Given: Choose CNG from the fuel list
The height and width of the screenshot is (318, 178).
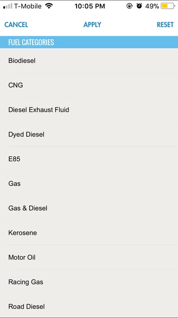Looking at the screenshot, I should point(89,85).
